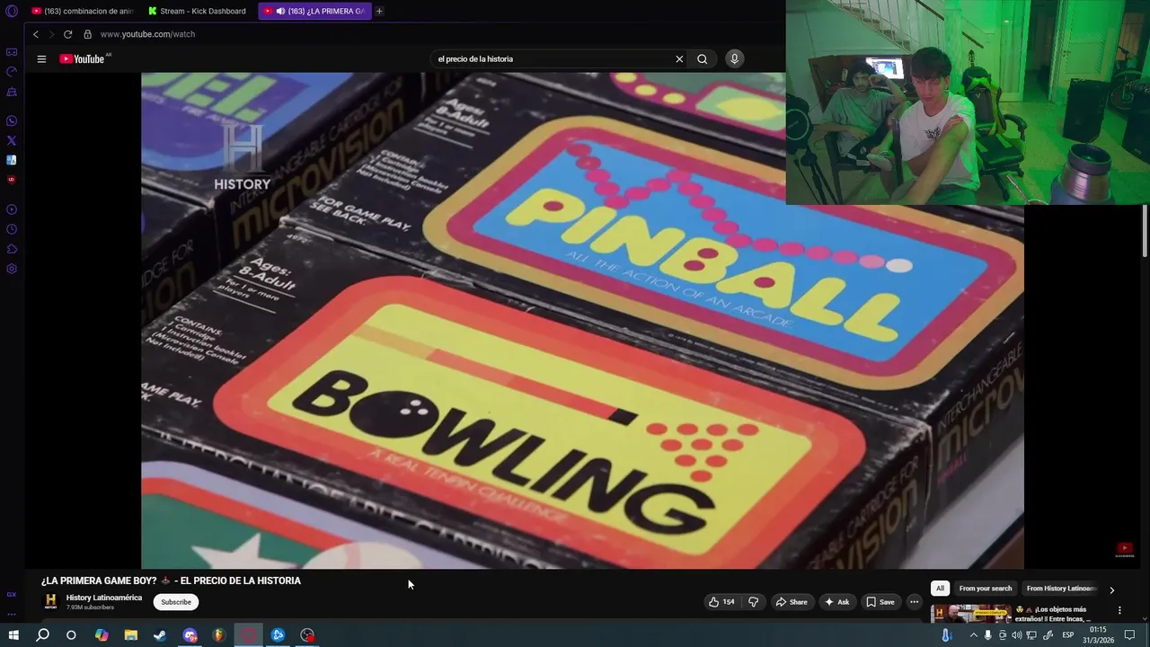Open a new browser tab
Screen dimensions: 1150x647
pos(379,11)
